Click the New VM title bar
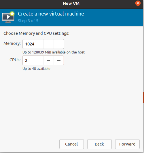 71,3
